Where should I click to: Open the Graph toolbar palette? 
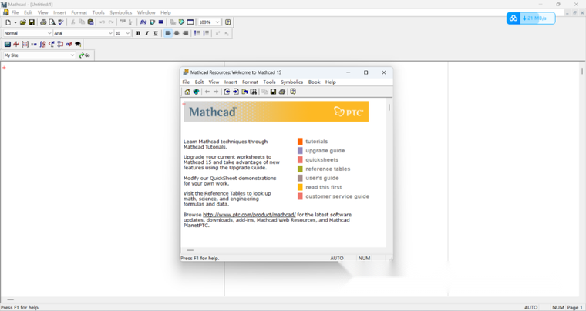16,45
